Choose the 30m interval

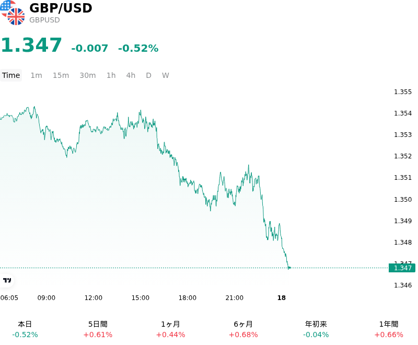88,75
